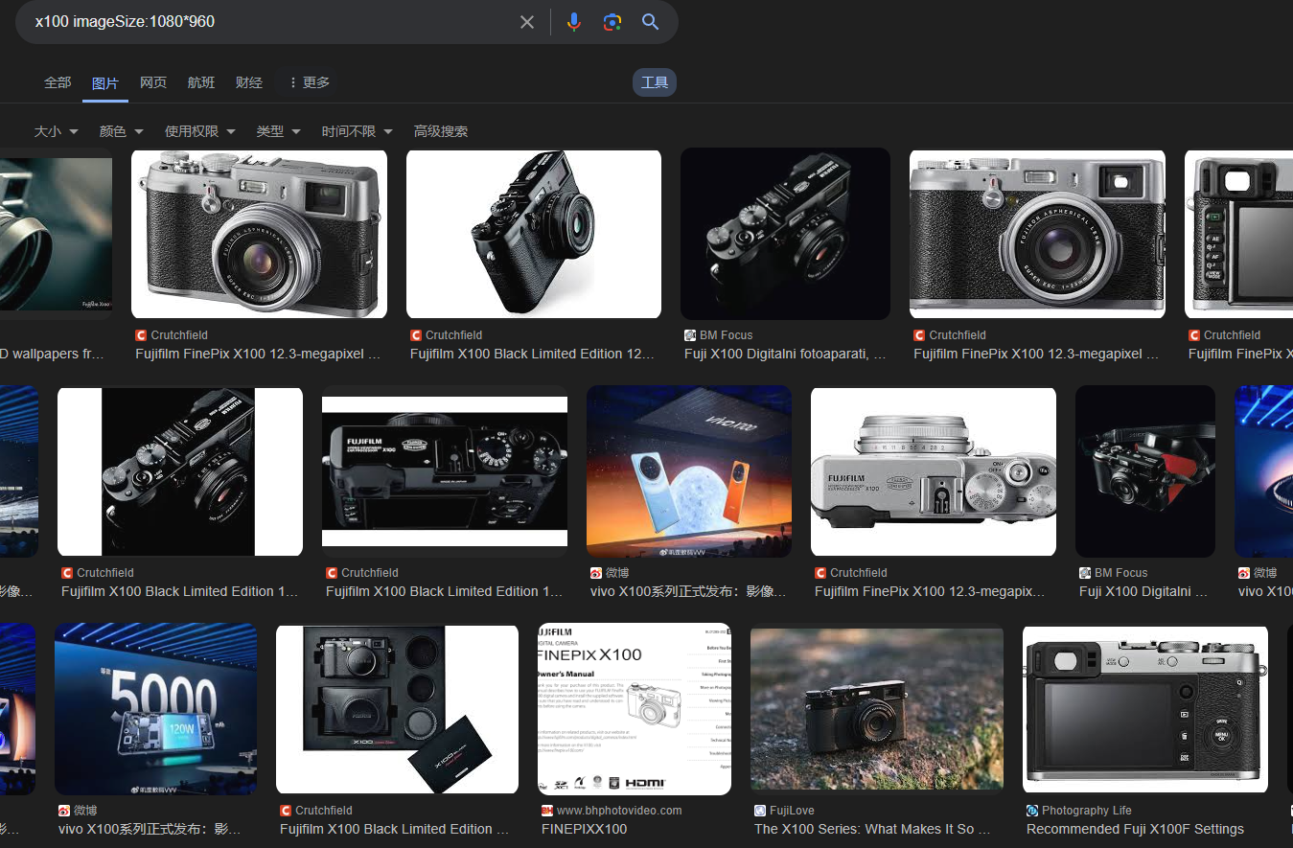Open the 财经 tab
The image size is (1293, 848).
[249, 82]
